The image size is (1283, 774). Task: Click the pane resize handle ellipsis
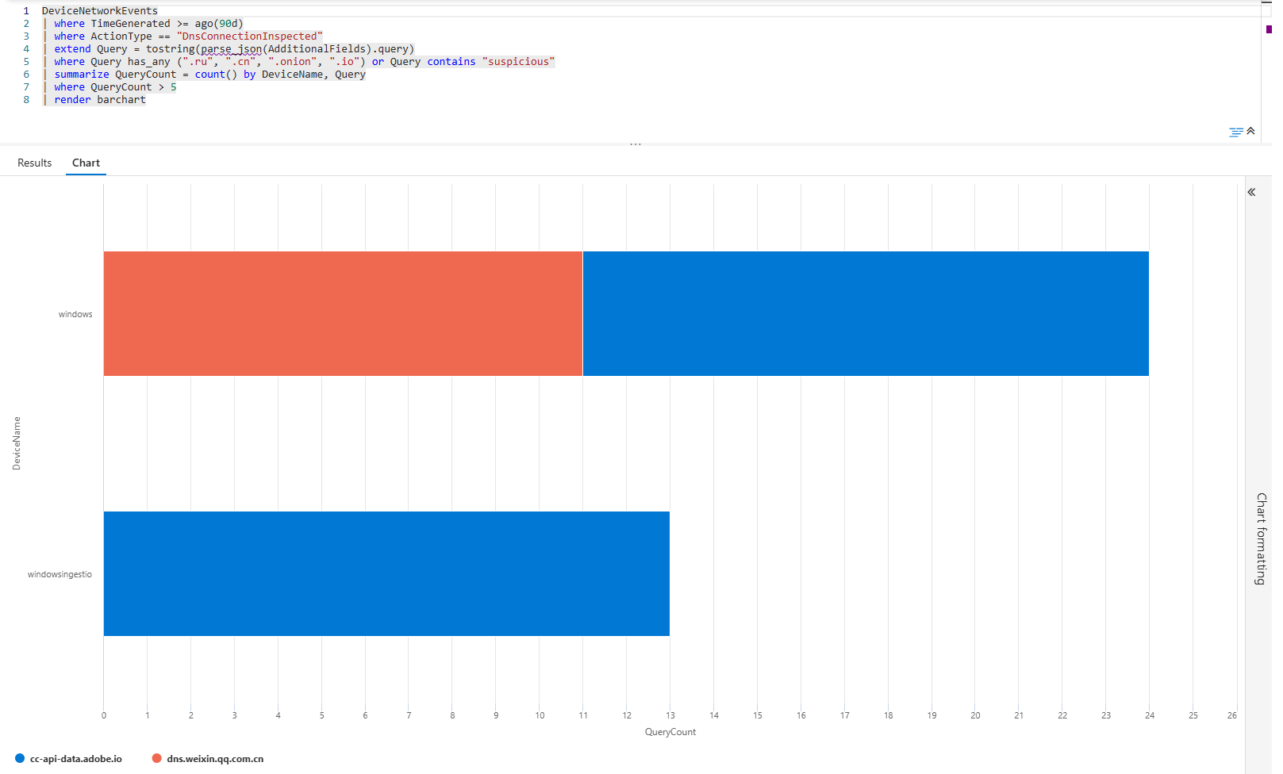[x=635, y=144]
